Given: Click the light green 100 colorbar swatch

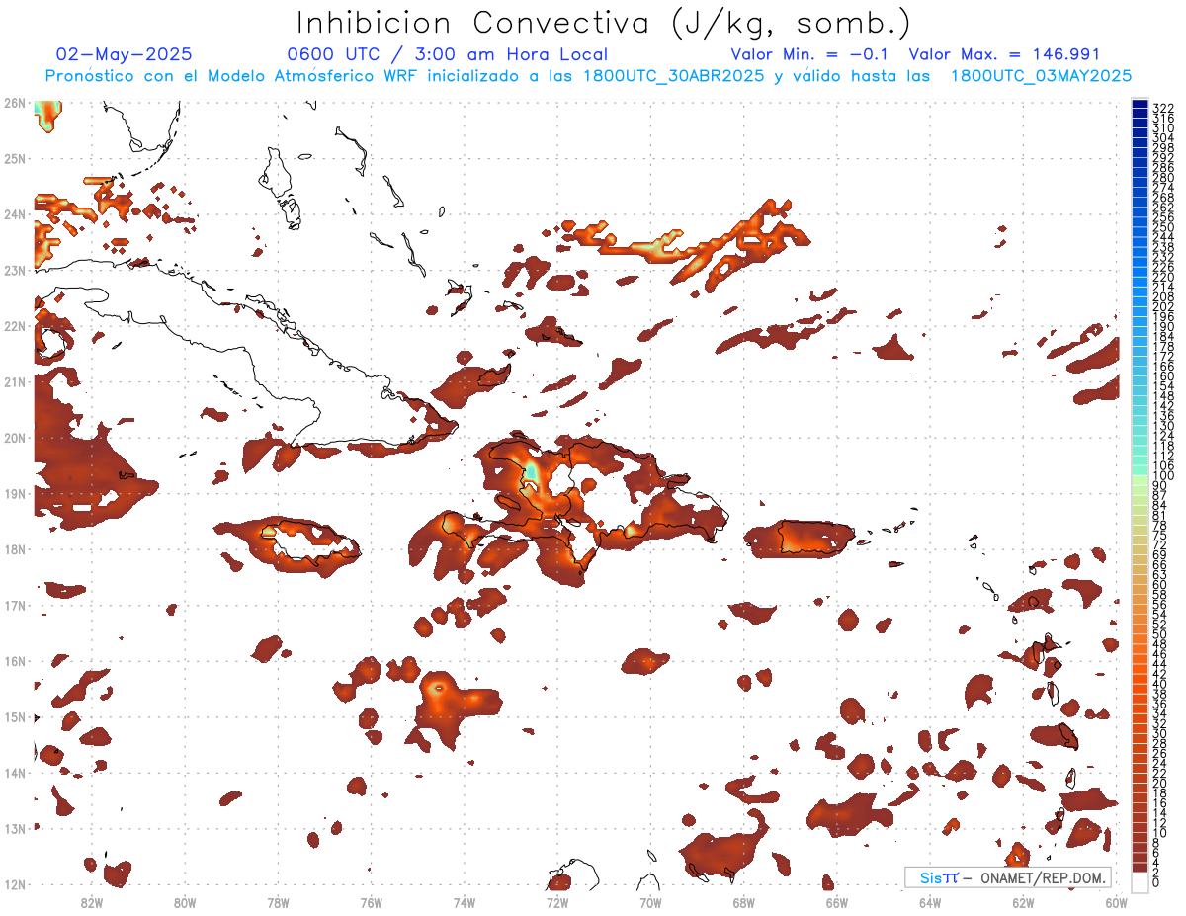Looking at the screenshot, I should pos(1140,480).
